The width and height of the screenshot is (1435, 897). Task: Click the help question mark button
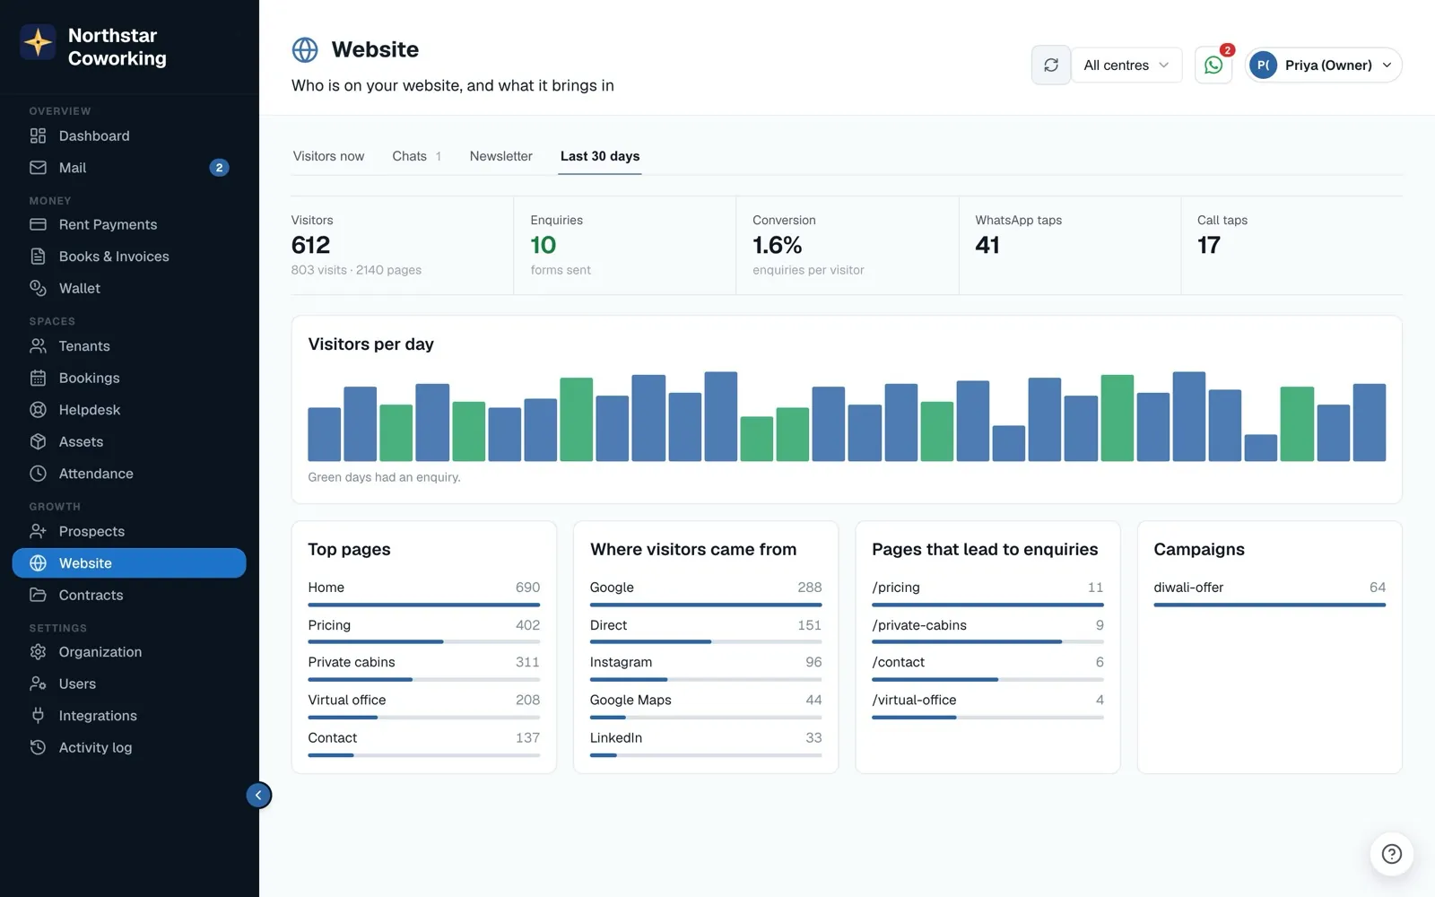click(x=1392, y=854)
